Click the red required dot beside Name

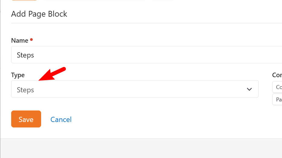31,39
